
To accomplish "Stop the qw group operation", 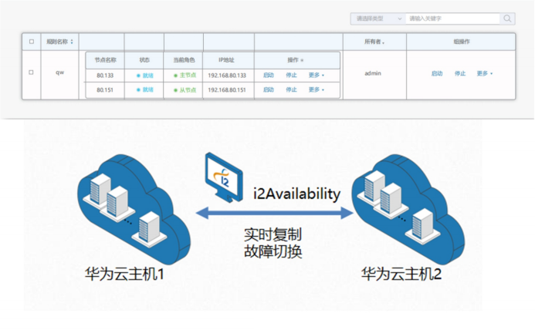I will (460, 73).
